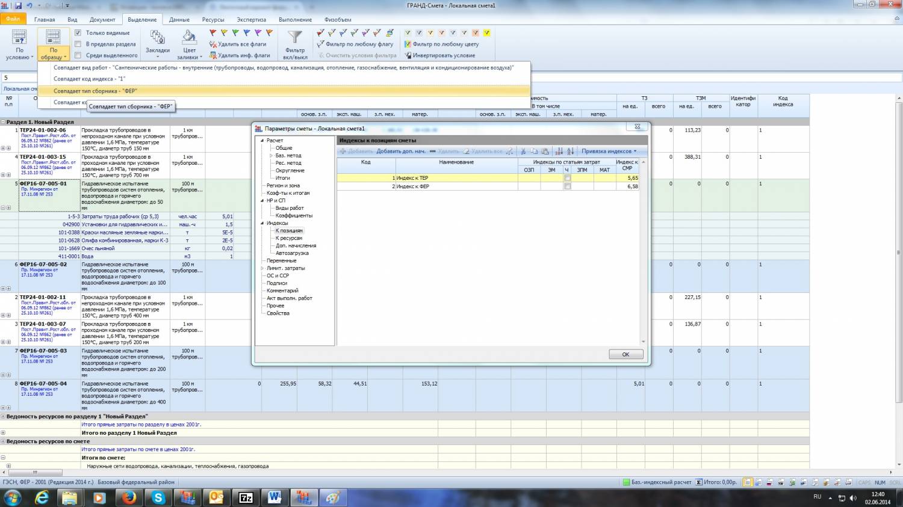Switch to the Экспертиза ribbon tab

point(251,19)
